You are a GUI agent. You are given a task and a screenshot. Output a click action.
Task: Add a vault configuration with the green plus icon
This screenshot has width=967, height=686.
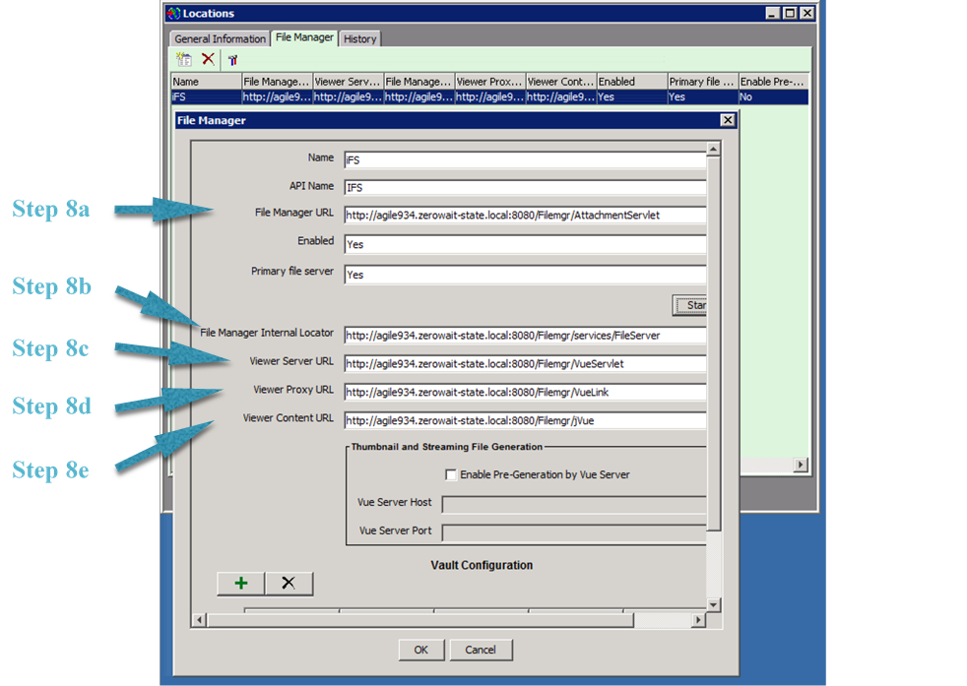[240, 583]
